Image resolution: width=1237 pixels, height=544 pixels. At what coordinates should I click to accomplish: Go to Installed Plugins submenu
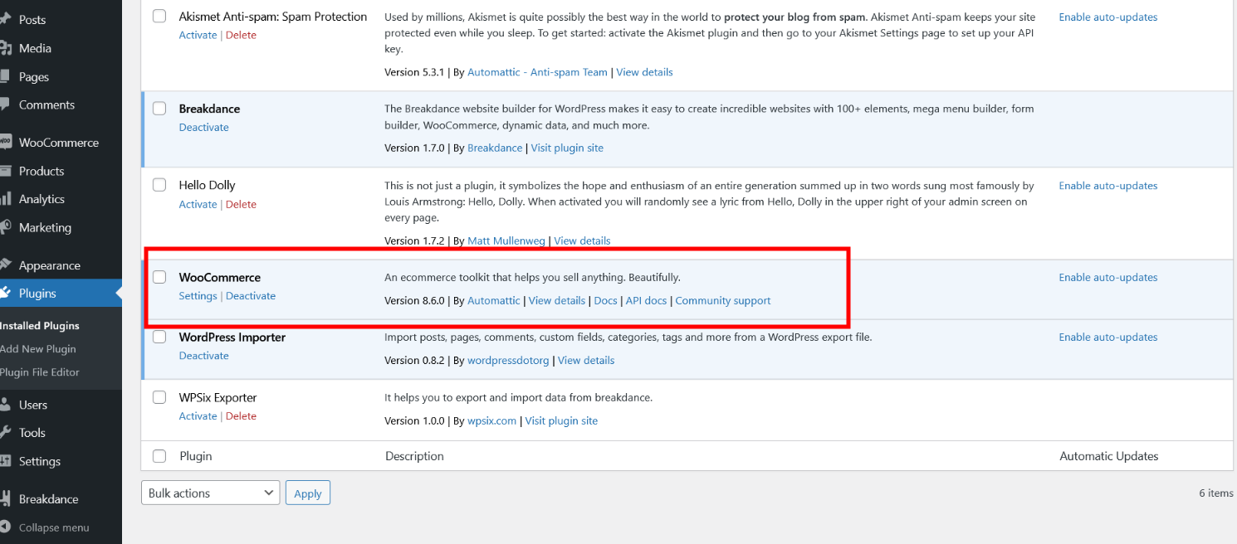(40, 325)
